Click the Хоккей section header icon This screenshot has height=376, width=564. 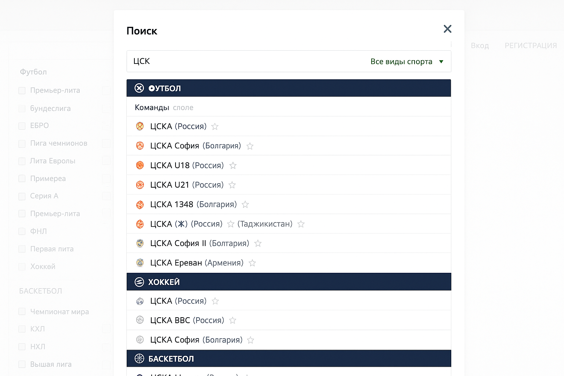click(x=139, y=282)
